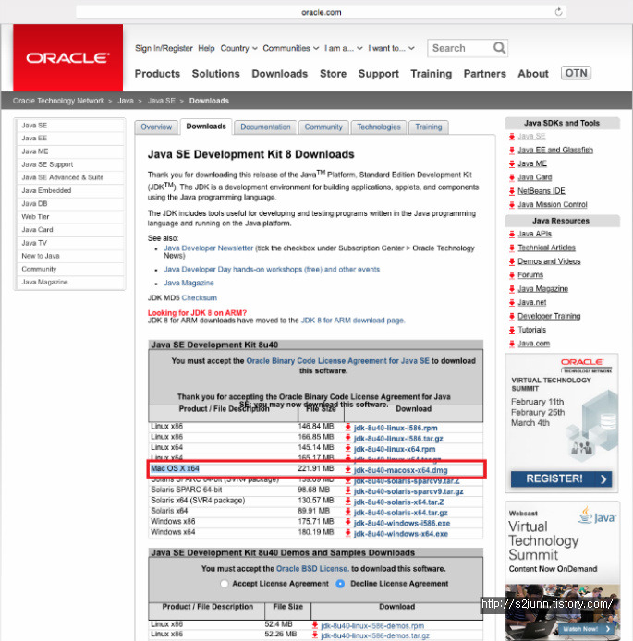
Task: Click download arrow icon beside jdk-8u40-linux-i586.tar.gz
Action: click(348, 438)
